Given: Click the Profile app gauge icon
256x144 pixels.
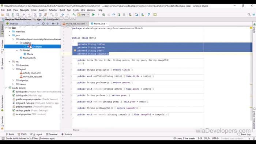Looking at the screenshot, I should tap(114, 15).
